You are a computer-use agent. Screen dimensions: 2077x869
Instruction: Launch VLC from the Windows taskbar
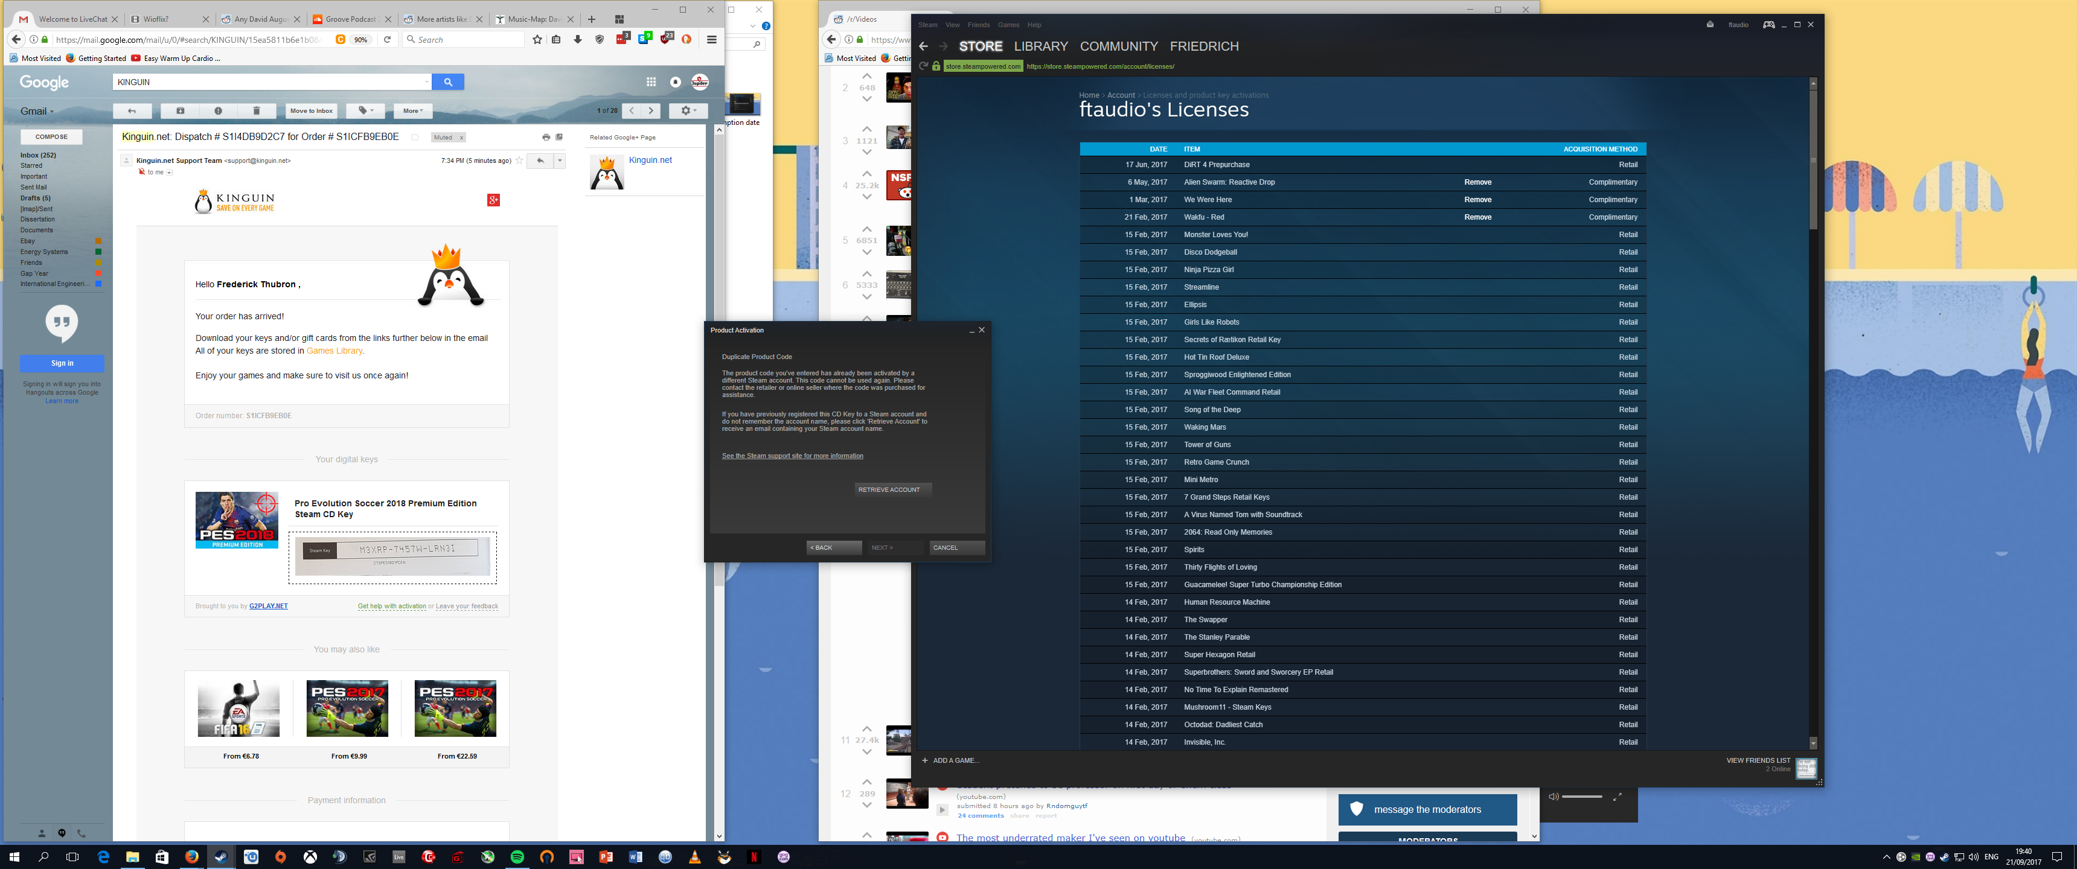pos(695,857)
